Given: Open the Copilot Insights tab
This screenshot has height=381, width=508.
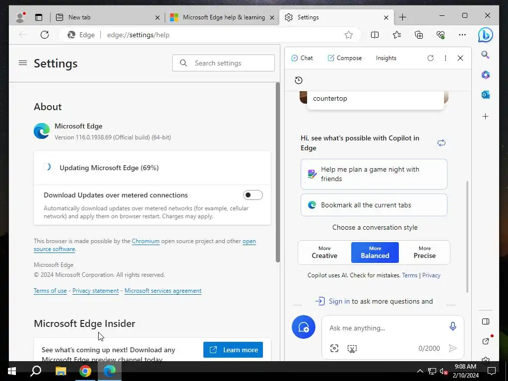Looking at the screenshot, I should (386, 58).
